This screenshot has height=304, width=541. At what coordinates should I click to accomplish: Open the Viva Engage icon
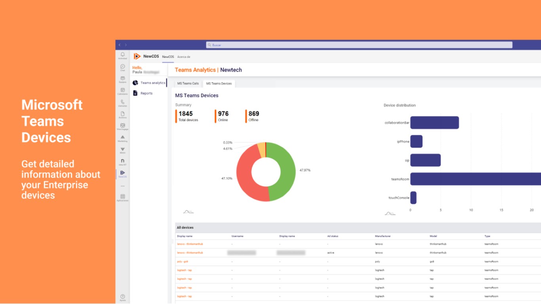(123, 126)
